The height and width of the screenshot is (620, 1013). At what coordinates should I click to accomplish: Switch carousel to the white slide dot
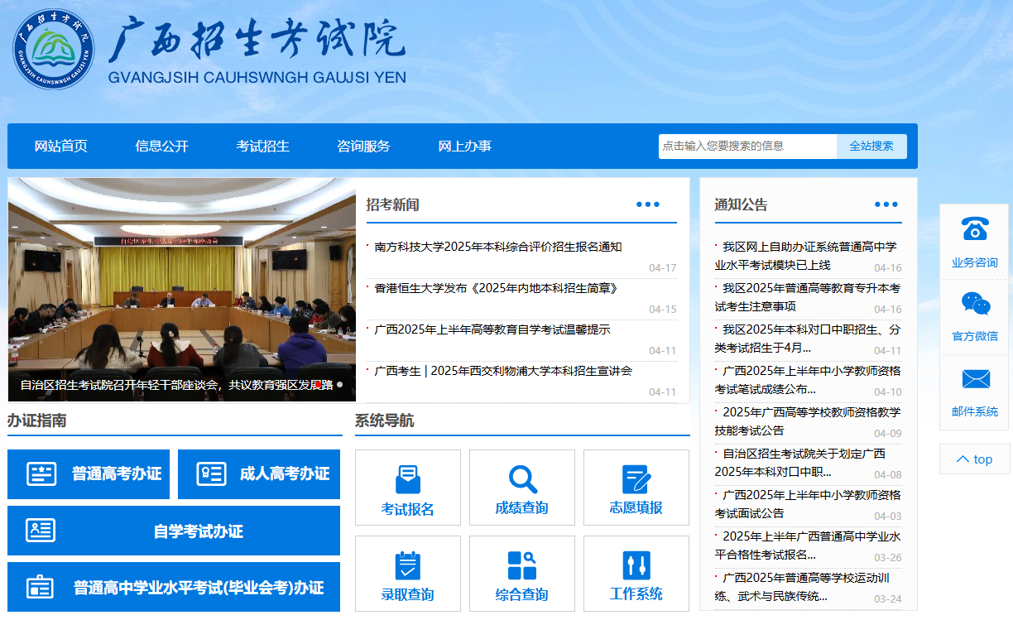point(339,385)
